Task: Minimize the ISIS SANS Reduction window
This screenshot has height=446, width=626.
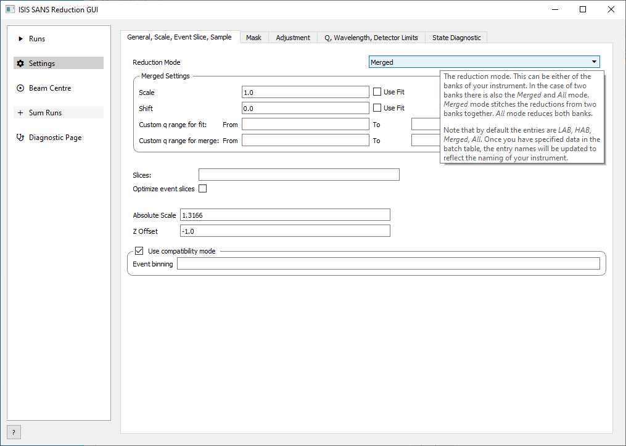Action: tap(555, 9)
